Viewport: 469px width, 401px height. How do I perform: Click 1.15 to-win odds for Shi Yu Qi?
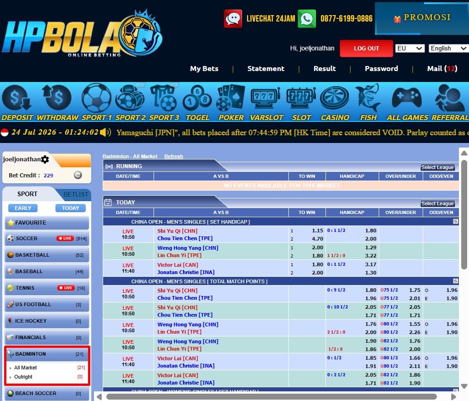click(x=317, y=231)
